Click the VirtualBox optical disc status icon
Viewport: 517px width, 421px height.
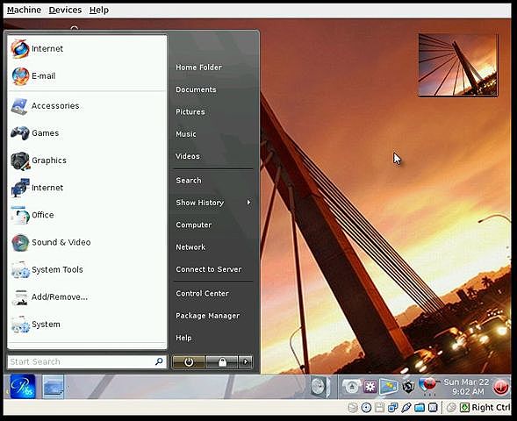(366, 408)
